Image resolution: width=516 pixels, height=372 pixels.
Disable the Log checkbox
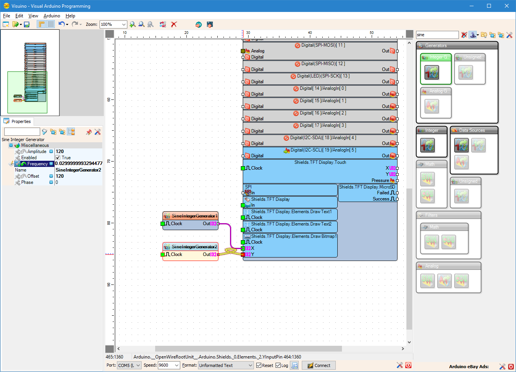[x=277, y=365]
